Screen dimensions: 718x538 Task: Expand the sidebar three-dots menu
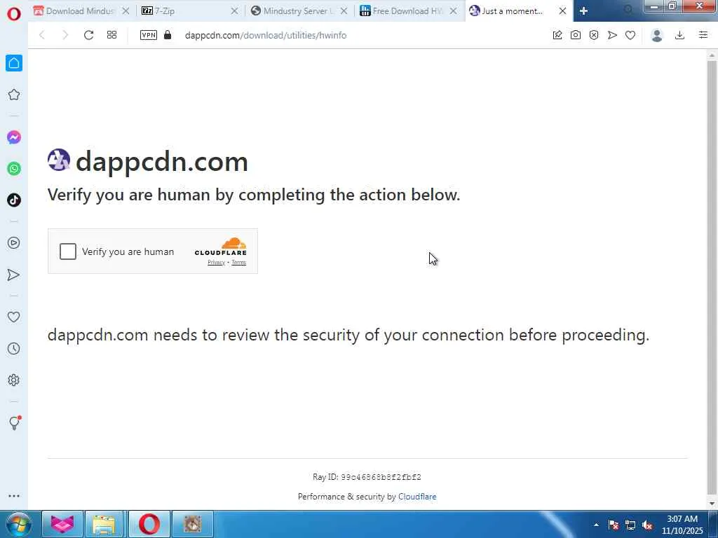[14, 496]
